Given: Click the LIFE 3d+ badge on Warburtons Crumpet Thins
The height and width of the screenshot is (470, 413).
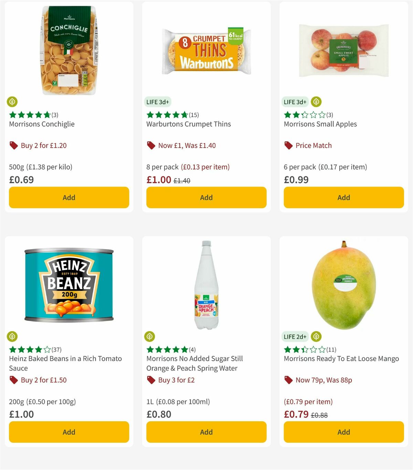Looking at the screenshot, I should 157,102.
